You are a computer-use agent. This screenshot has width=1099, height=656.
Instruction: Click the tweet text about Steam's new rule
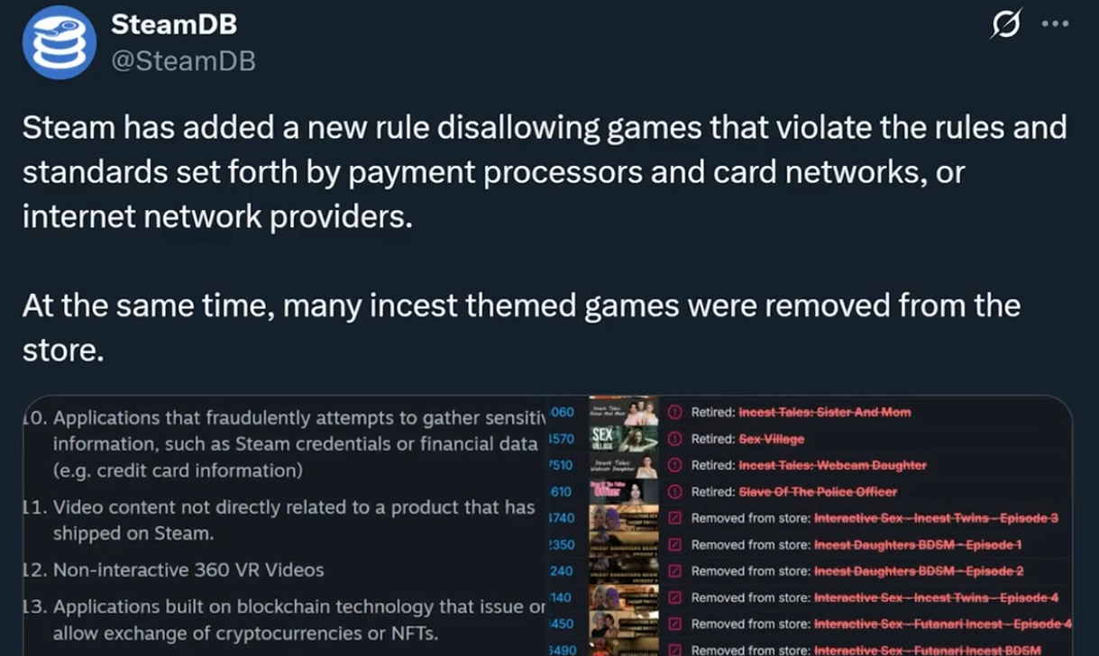(545, 171)
